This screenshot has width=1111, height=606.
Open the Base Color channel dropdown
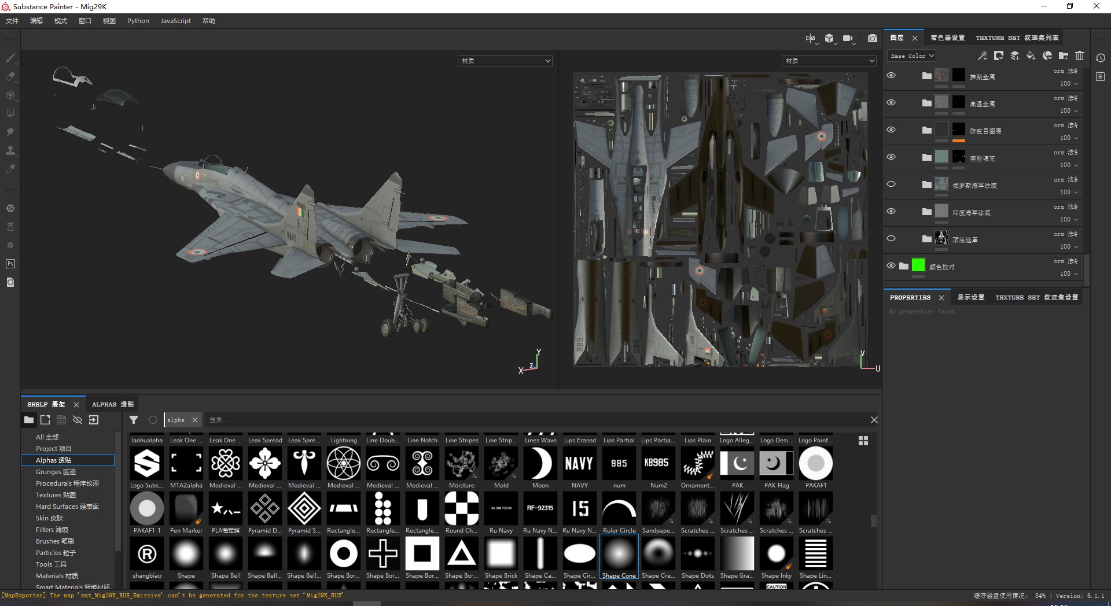[911, 56]
